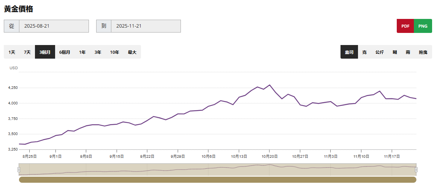Viewport: 434px width, 185px height.
Task: Show the 6個月 price history
Action: tap(65, 52)
